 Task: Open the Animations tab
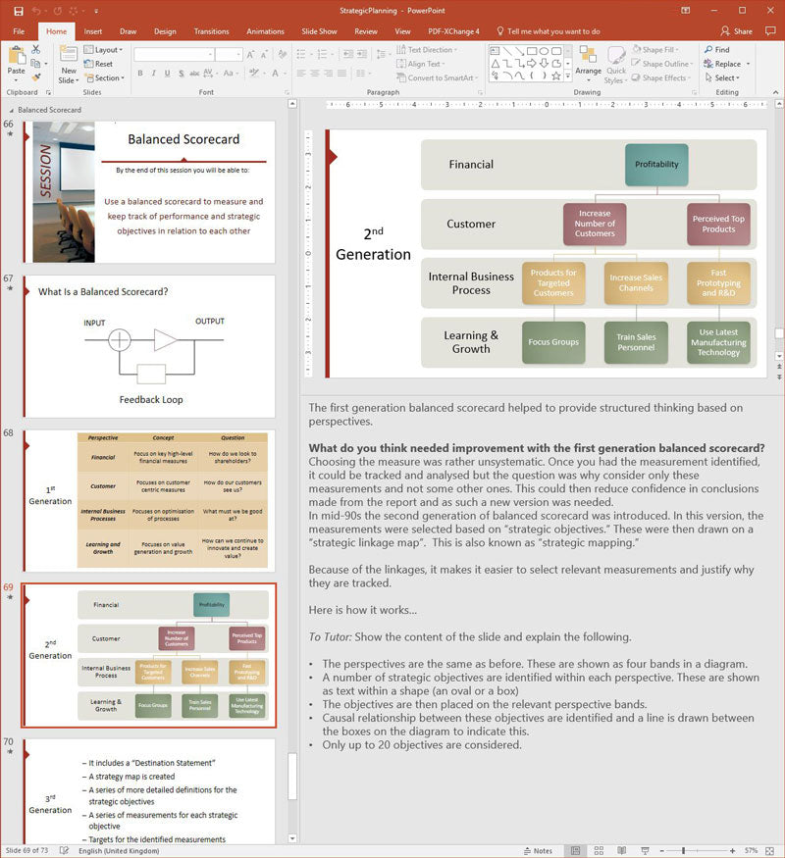(265, 31)
